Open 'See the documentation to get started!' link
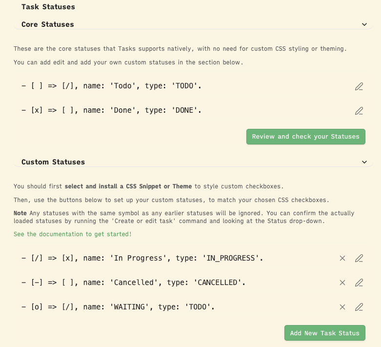 coord(73,234)
